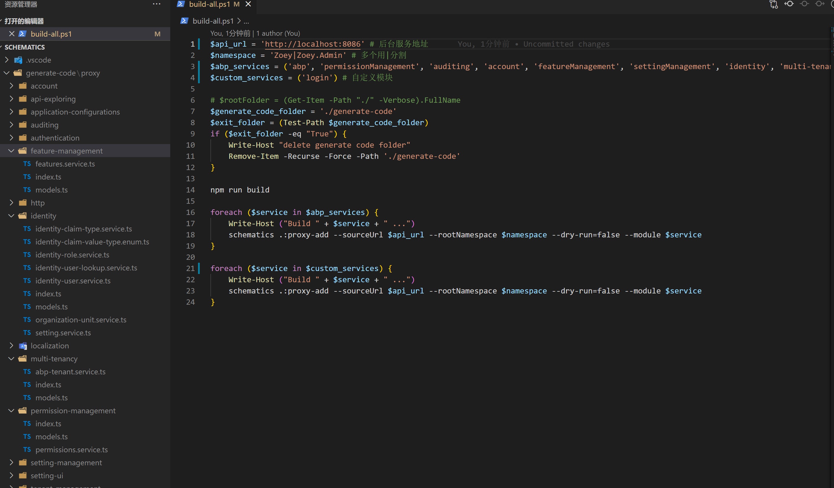Click PowerShell file icon in breadcrumb
Screen dimensions: 834x488
(184, 21)
